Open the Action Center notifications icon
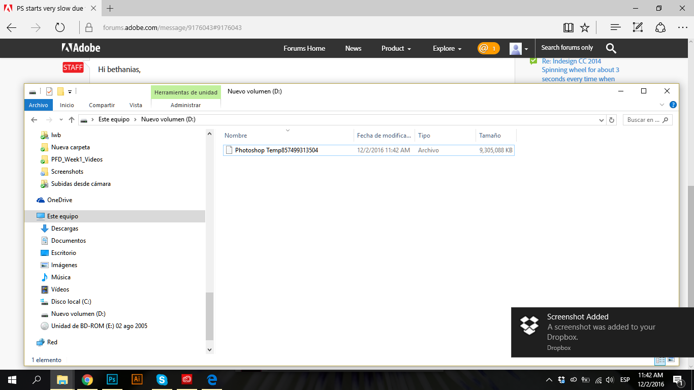The image size is (694, 390). click(678, 380)
